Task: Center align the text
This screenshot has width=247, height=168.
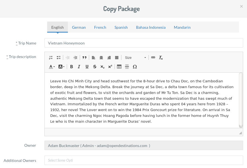Action: 101,57
